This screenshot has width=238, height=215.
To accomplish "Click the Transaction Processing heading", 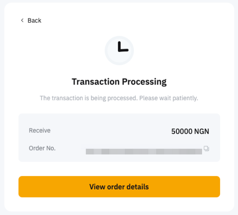I will click(x=119, y=81).
